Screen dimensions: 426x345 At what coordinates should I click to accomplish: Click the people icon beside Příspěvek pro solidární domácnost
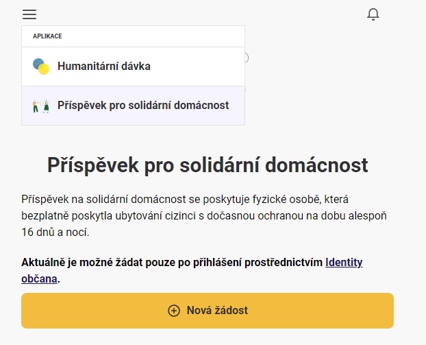[41, 106]
